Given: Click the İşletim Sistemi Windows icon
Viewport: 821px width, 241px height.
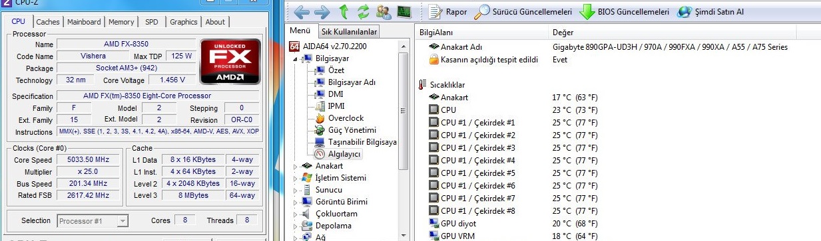Looking at the screenshot, I should pyautogui.click(x=307, y=178).
